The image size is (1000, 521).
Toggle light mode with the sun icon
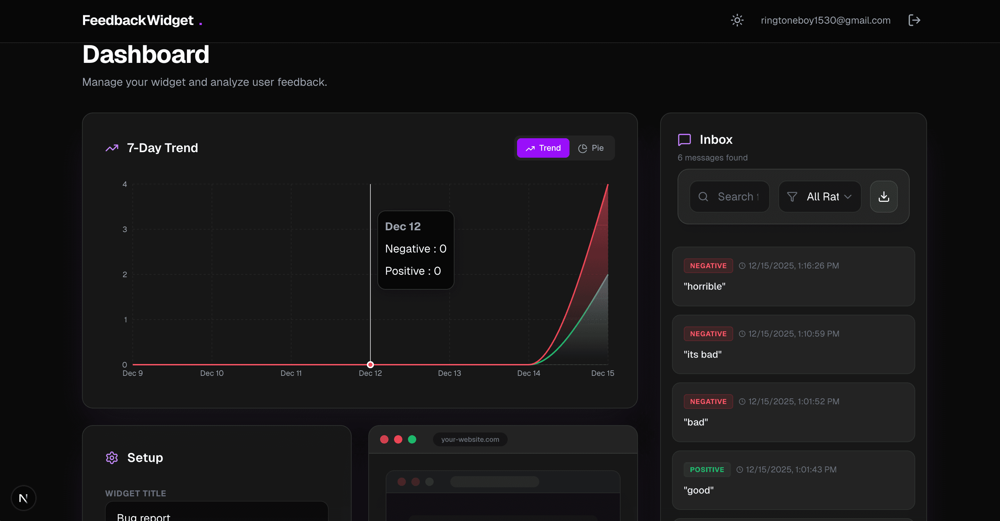[x=737, y=20]
